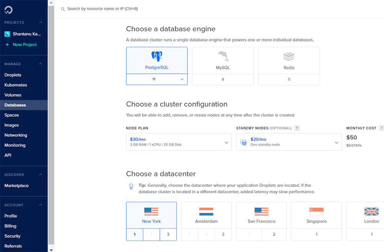Click the Shantanu project icon
Image resolution: width=384 pixels, height=252 pixels.
[7, 34]
